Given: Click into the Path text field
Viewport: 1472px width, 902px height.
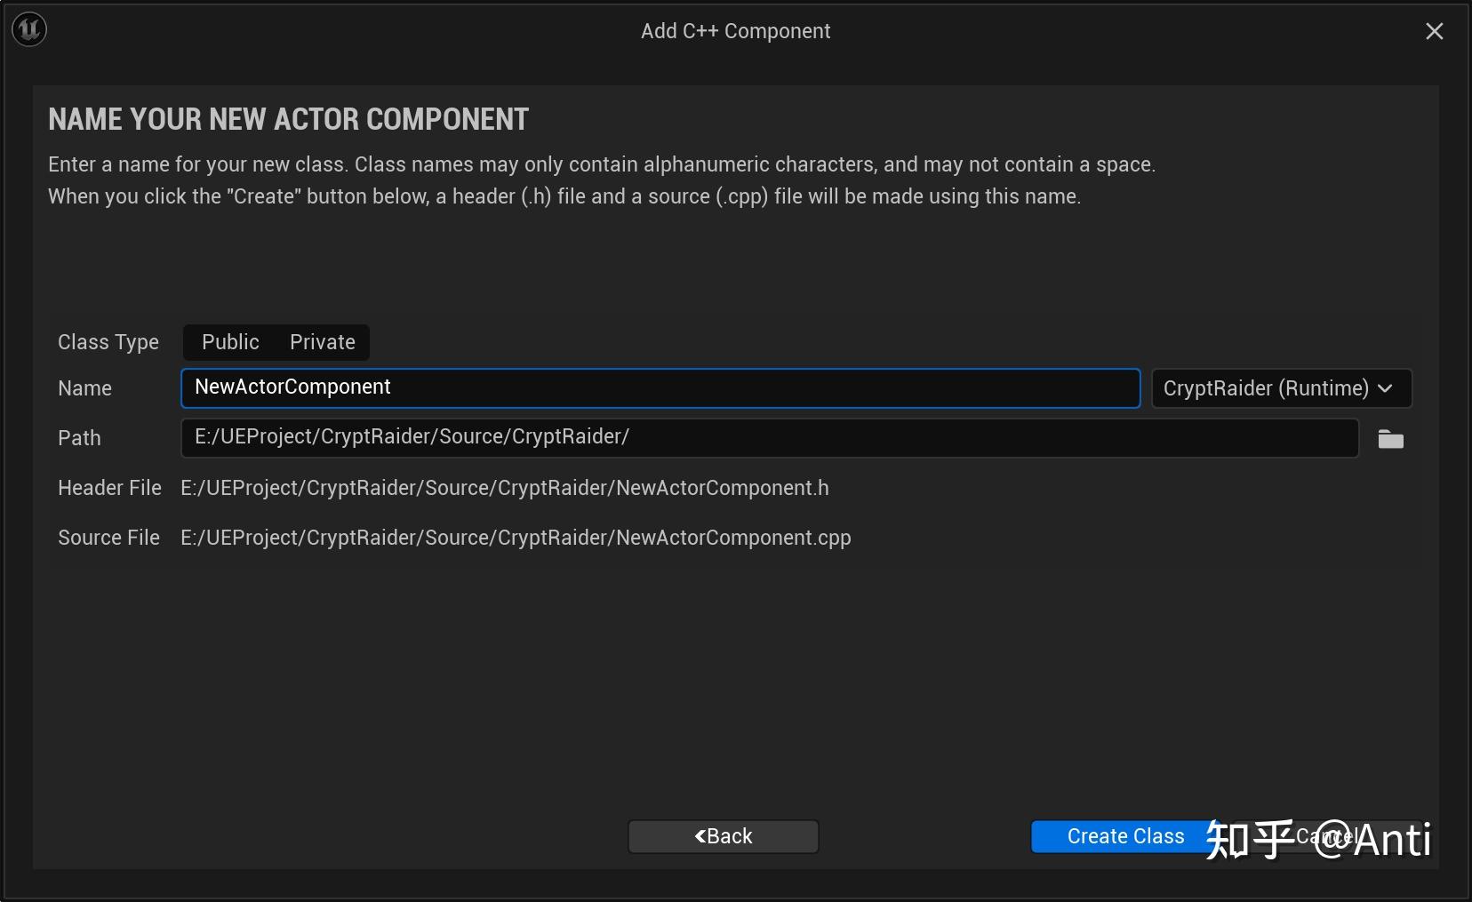Looking at the screenshot, I should tap(769, 437).
